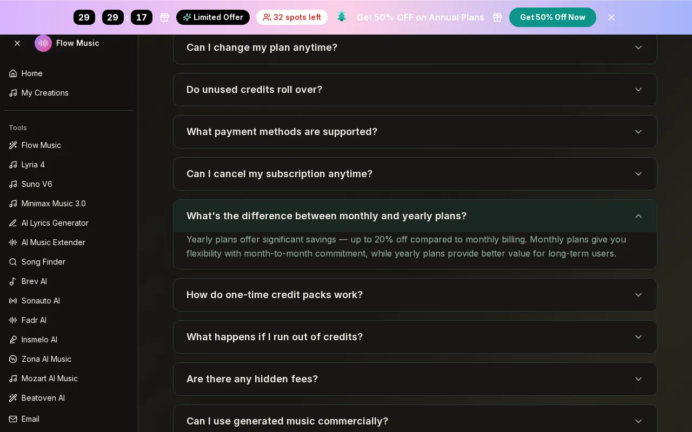Image resolution: width=692 pixels, height=432 pixels.
Task: Close the sidebar with the X icon
Action: tap(17, 43)
